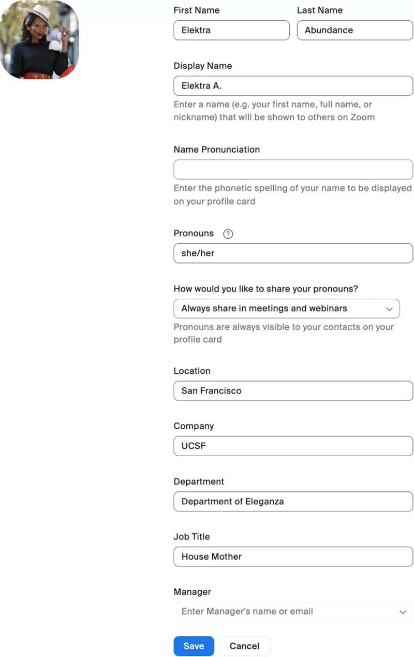Image resolution: width=414 pixels, height=657 pixels.
Task: Select 'Always share in meetings and webinars' combo box
Action: (x=287, y=309)
